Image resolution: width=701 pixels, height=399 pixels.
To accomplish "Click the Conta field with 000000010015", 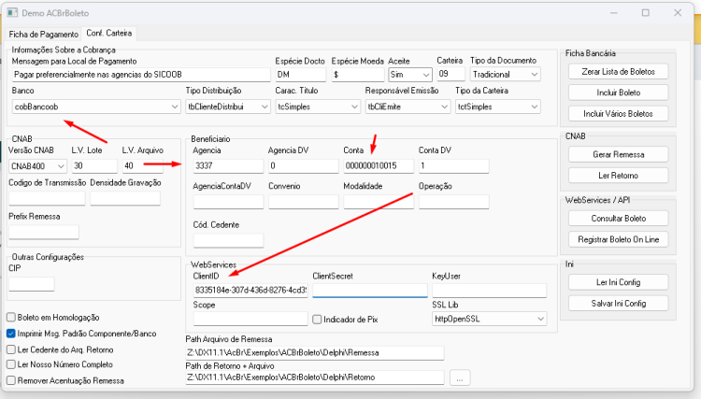I will coord(379,165).
